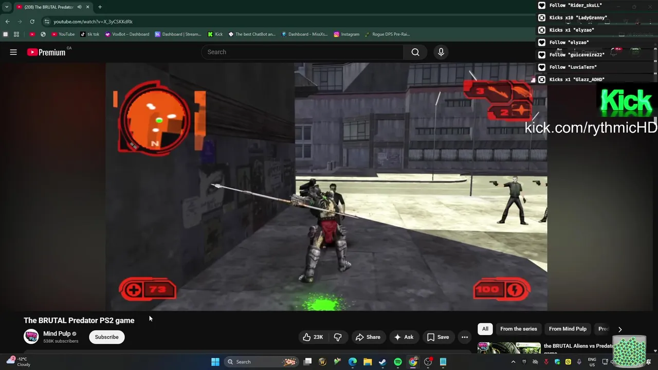Select From the series chip
Viewport: 658px width, 370px height.
[518, 329]
